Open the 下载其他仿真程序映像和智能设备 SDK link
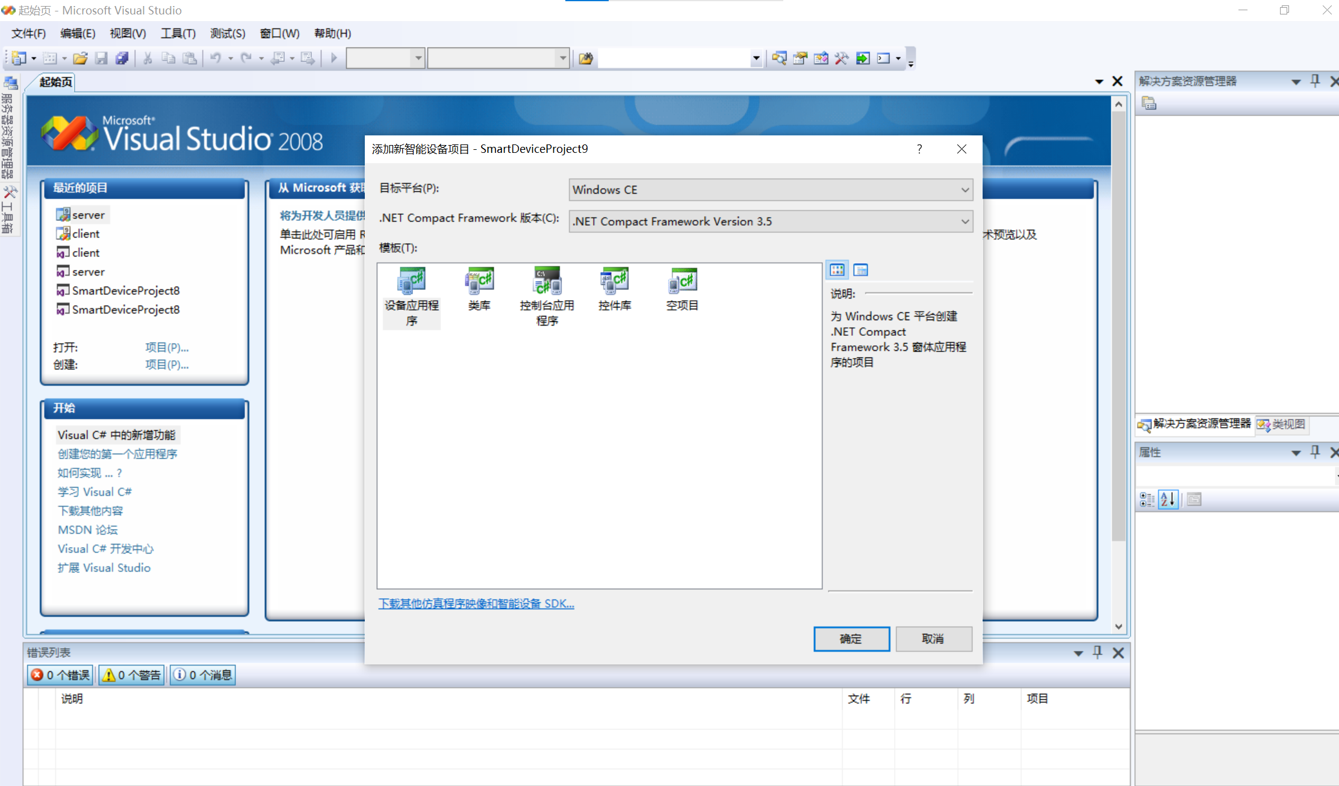The image size is (1339, 786). [476, 603]
